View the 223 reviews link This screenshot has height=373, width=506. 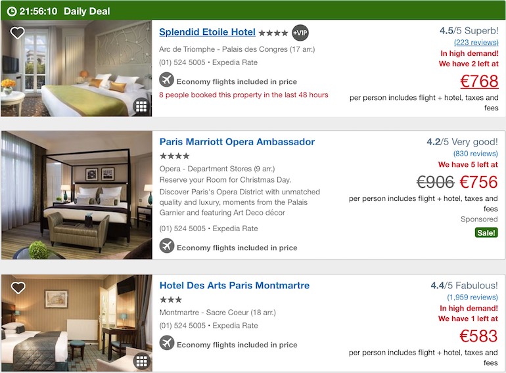pos(476,42)
